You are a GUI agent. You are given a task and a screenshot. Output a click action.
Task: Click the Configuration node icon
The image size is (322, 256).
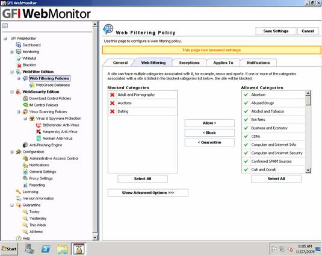coord(19,152)
